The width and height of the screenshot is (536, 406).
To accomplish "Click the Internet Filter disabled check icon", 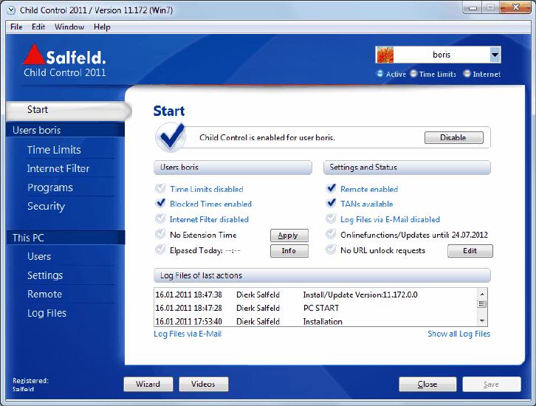I will point(160,219).
